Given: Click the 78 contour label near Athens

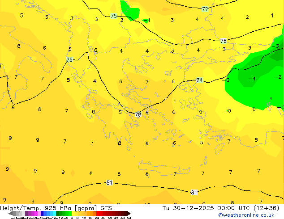Looking at the screenshot, I should [x=138, y=114].
